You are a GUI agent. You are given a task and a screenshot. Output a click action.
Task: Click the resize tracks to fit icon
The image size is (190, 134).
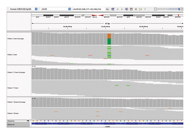pyautogui.click(x=136, y=9)
